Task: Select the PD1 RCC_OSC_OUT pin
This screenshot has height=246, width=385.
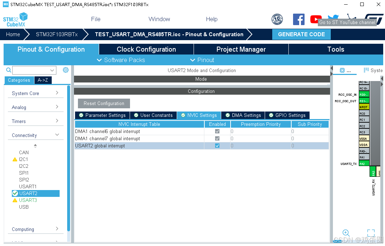Action: click(x=364, y=101)
